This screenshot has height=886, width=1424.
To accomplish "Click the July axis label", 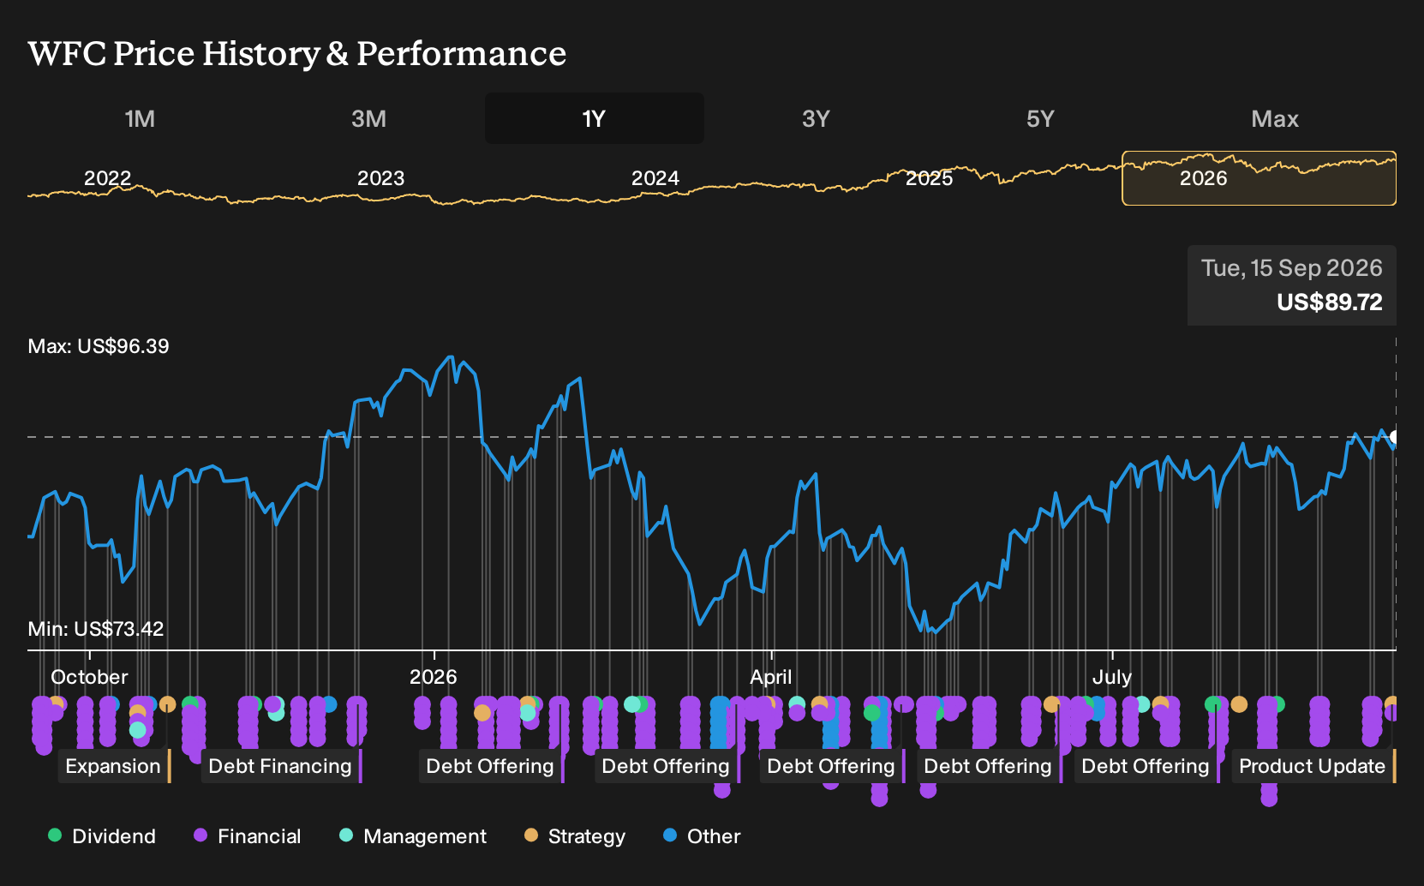I will [x=1112, y=677].
